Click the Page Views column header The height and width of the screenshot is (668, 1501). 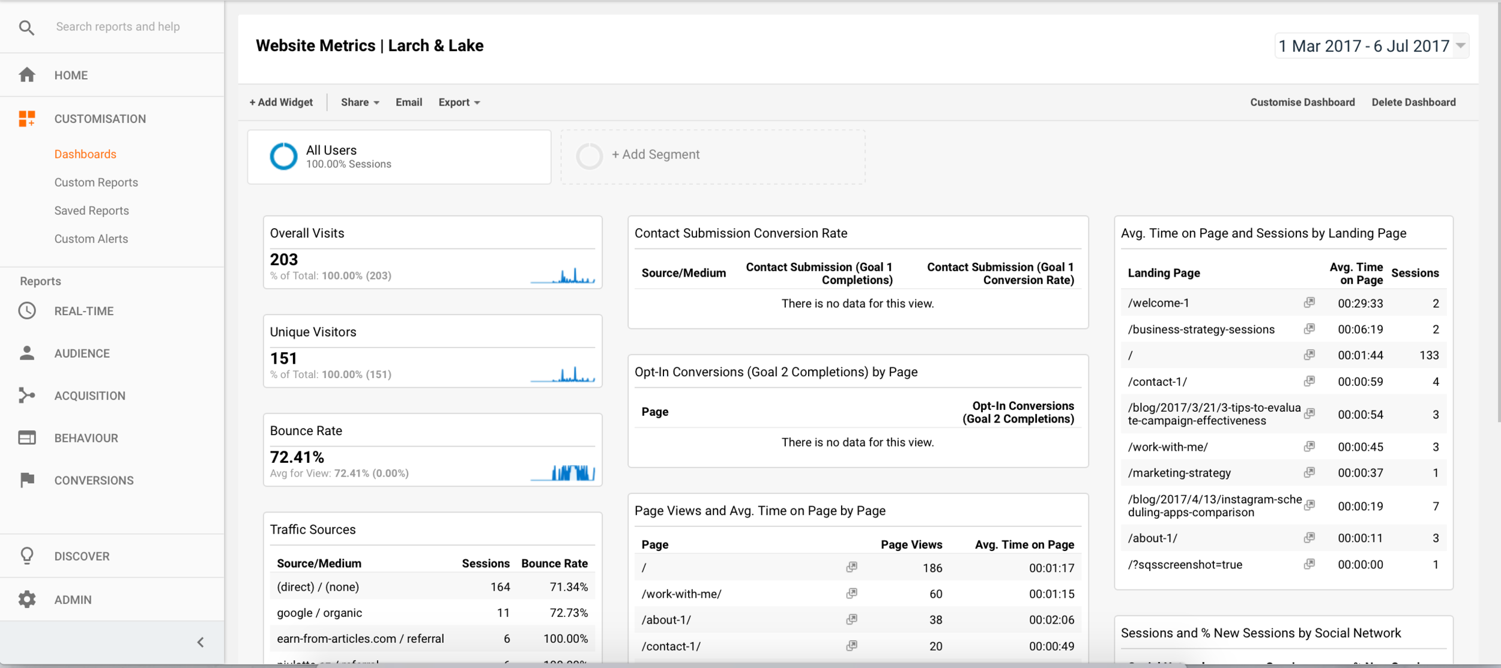[x=911, y=544]
